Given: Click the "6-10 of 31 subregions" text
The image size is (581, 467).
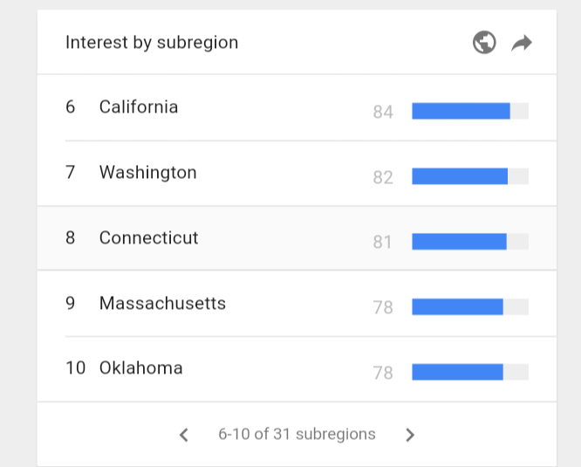Looking at the screenshot, I should coord(297,434).
